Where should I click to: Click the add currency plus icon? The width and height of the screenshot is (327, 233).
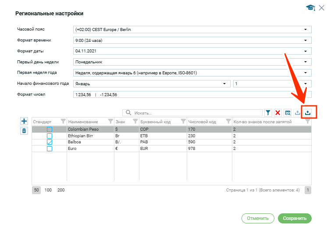[x=24, y=121]
